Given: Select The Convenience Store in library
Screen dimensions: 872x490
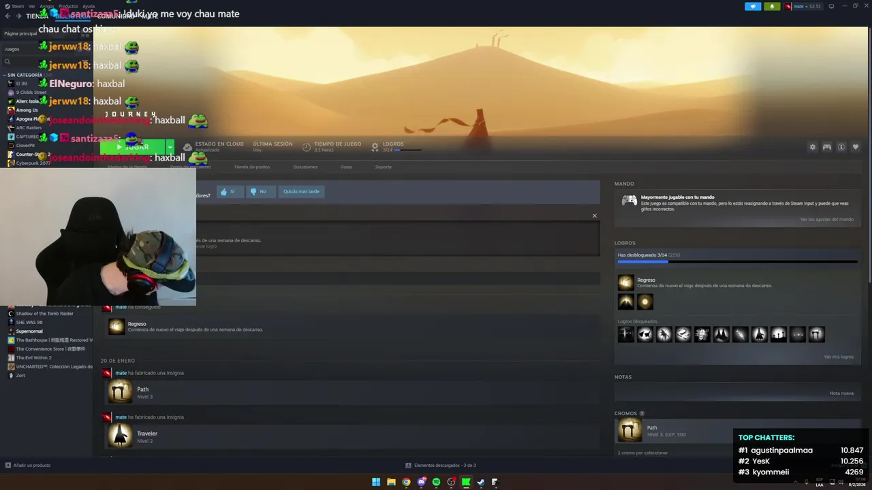Looking at the screenshot, I should (50, 349).
